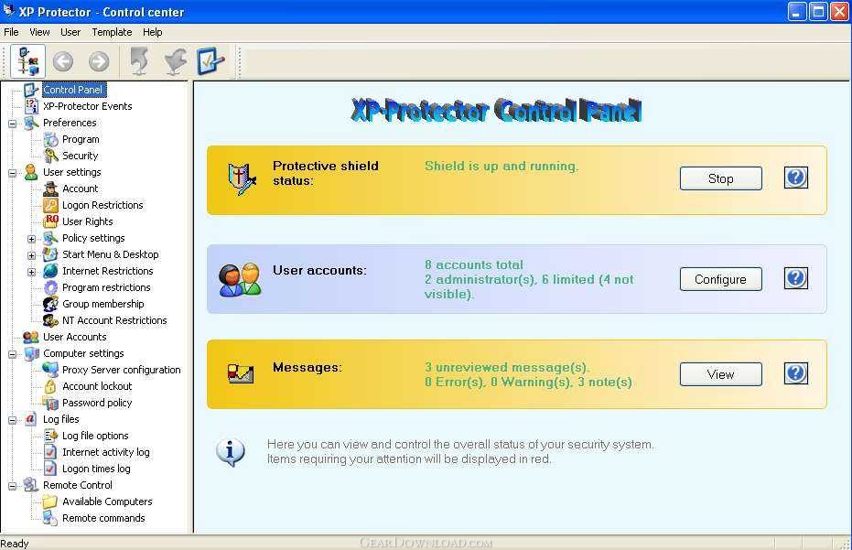Viewport: 852px width, 550px height.
Task: Select Internet Restrictions tree item
Action: pos(108,271)
